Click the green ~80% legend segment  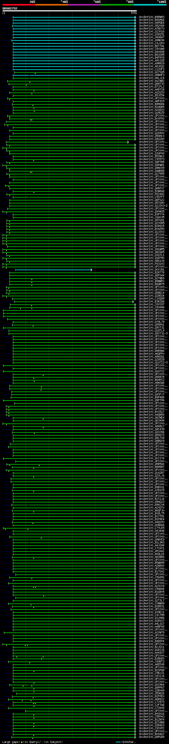[117, 5]
